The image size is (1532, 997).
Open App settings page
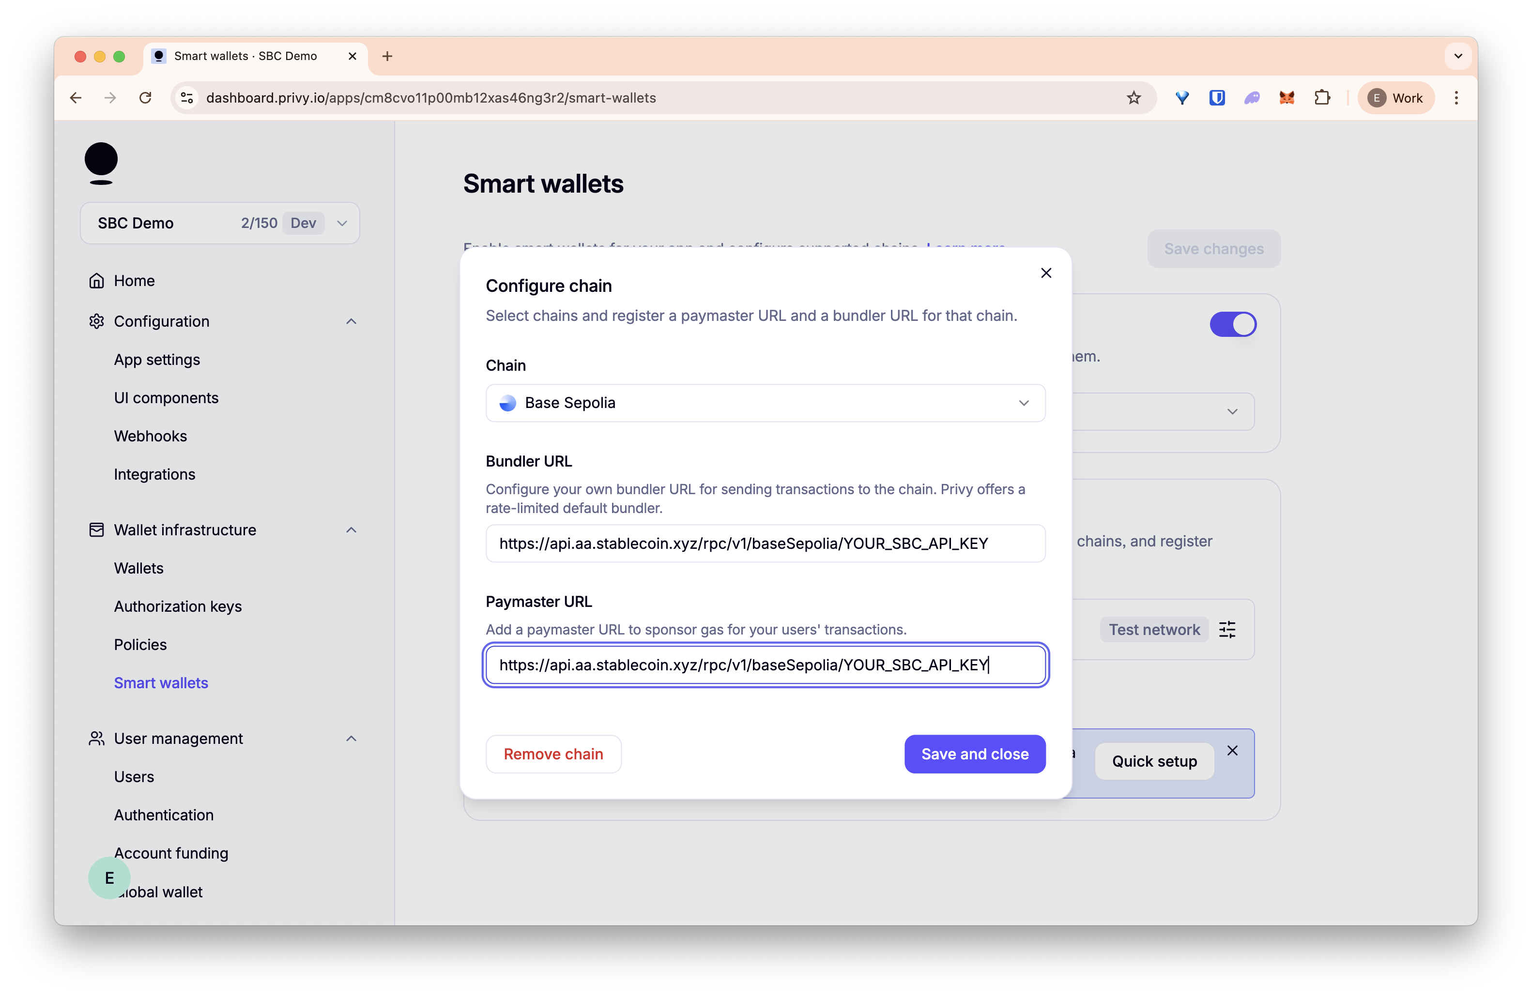(x=156, y=360)
